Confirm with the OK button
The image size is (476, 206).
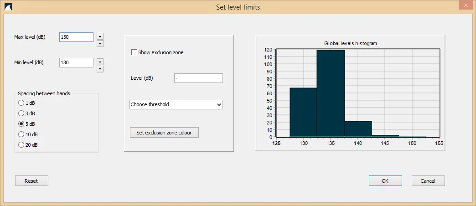pos(385,181)
